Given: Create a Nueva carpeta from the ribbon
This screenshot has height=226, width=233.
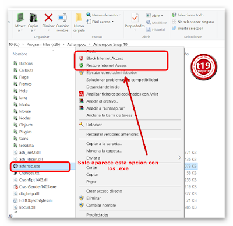Looking at the screenshot, I should click(x=79, y=22).
